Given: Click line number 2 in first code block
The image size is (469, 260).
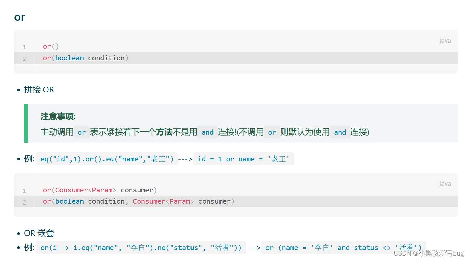Looking at the screenshot, I should 24,59.
